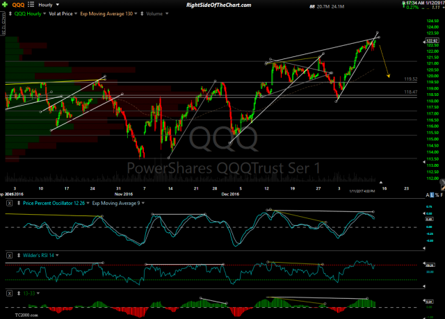
Task: Click the 24.1M volume value
Action: click(337, 6)
